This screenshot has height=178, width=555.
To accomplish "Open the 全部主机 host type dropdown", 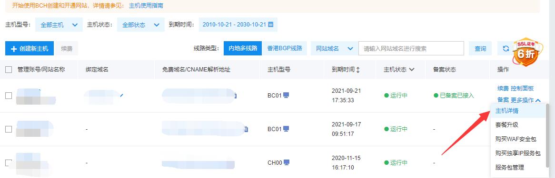I will coord(59,25).
